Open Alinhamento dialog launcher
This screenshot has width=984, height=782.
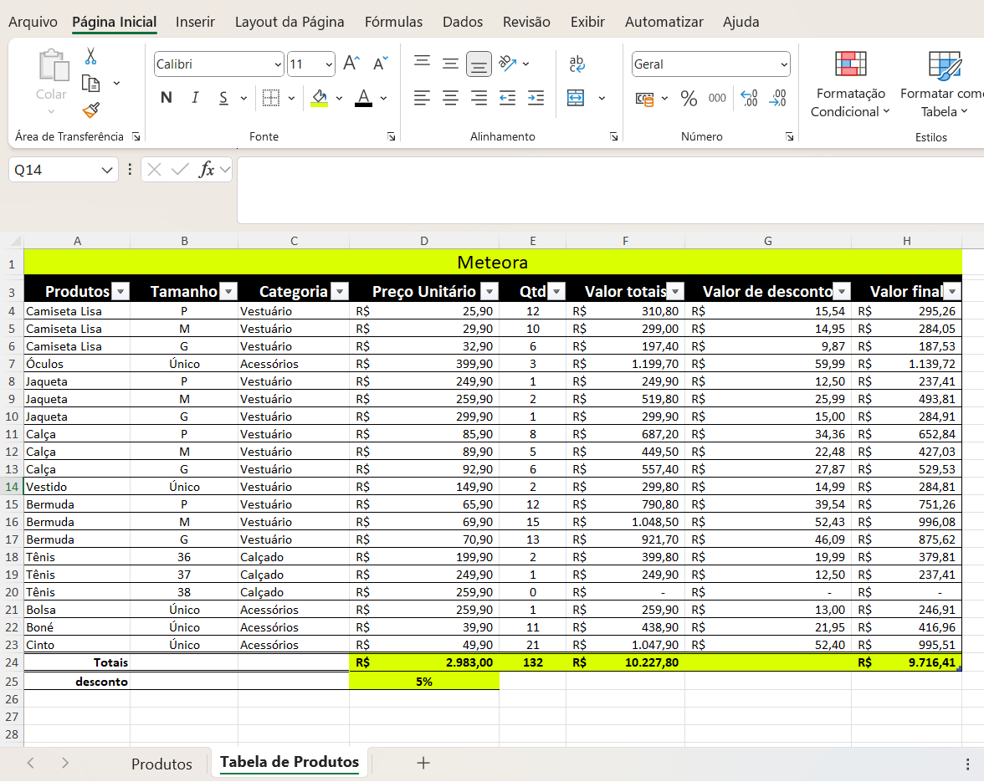coord(614,136)
